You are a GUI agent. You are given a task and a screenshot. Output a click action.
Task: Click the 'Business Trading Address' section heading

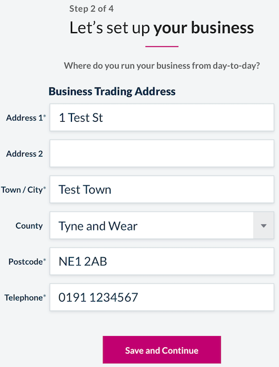pos(112,91)
